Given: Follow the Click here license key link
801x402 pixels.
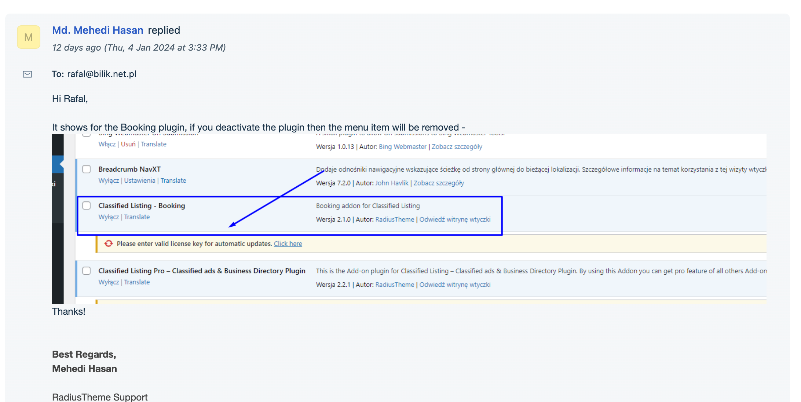Looking at the screenshot, I should (x=288, y=244).
